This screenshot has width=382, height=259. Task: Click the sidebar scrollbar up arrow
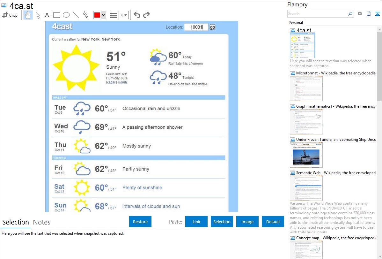click(380, 29)
